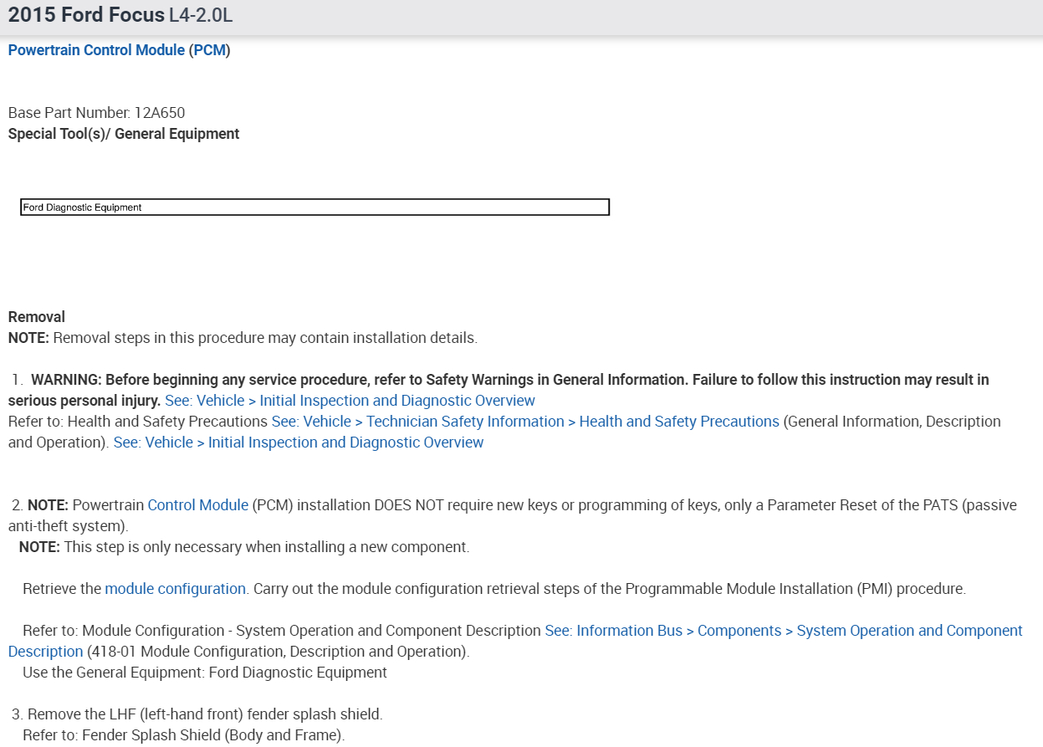Open the "module configuration" link after "Retrieve the"
Viewport: 1043px width, 747px height.
pyautogui.click(x=175, y=589)
